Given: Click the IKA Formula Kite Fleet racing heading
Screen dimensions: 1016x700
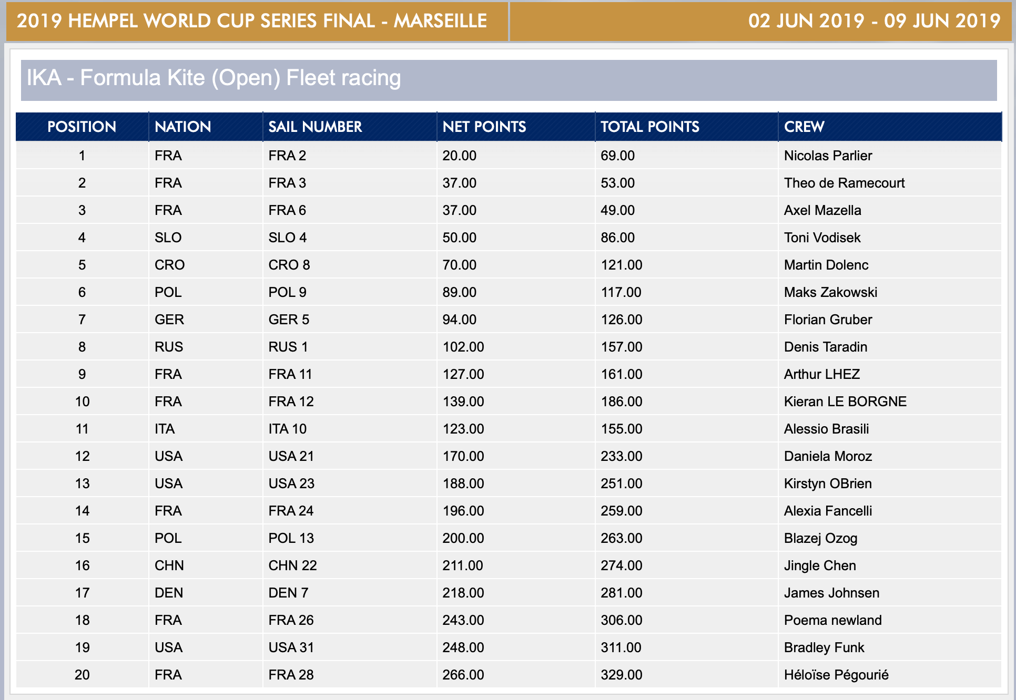Looking at the screenshot, I should [x=214, y=78].
